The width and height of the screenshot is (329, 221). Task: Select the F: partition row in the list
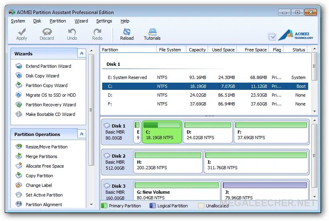tap(205, 104)
